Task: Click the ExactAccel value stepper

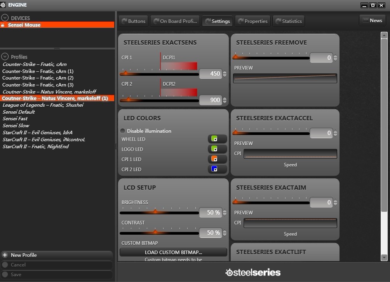Action: (336, 133)
